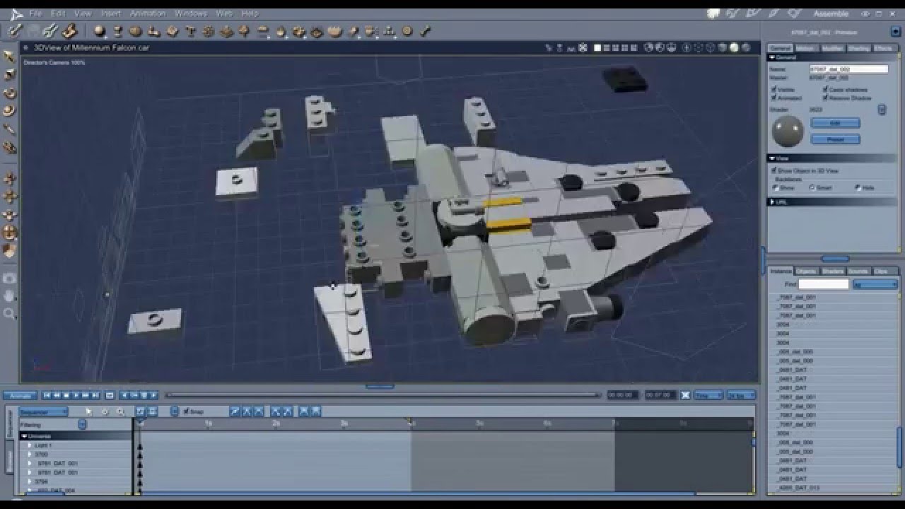Click the Animate button
905x509 pixels.
coord(20,395)
